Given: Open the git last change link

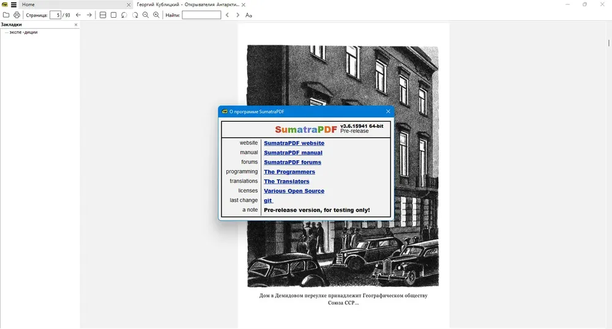Looking at the screenshot, I should (268, 201).
